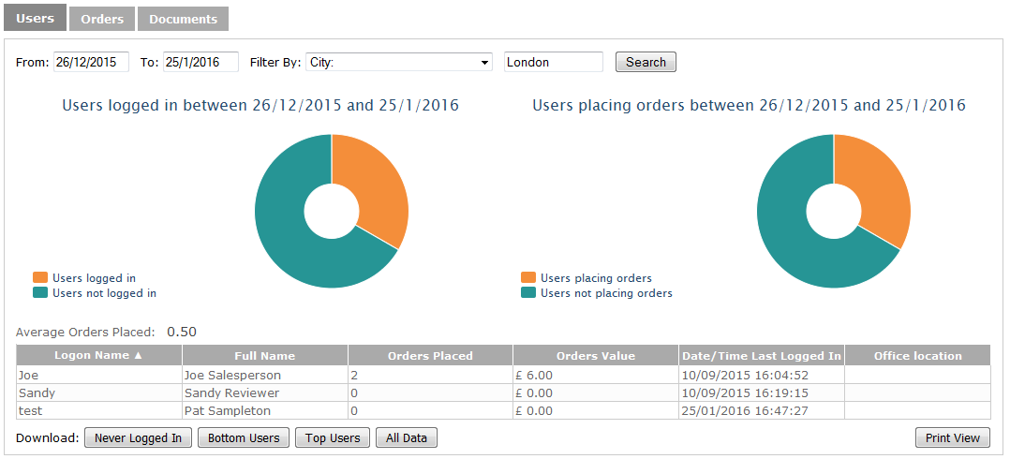Sort by Date/Time Last Logged In
1010x459 pixels.
pyautogui.click(x=761, y=355)
